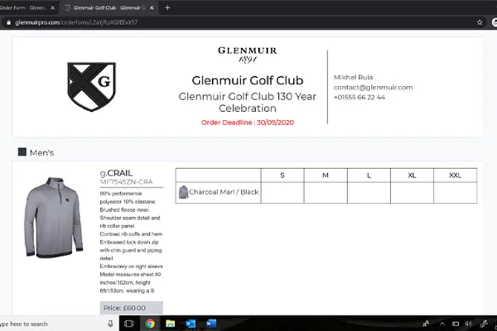The width and height of the screenshot is (497, 331).
Task: Bookmark this page with the star icon
Action: pos(479,22)
